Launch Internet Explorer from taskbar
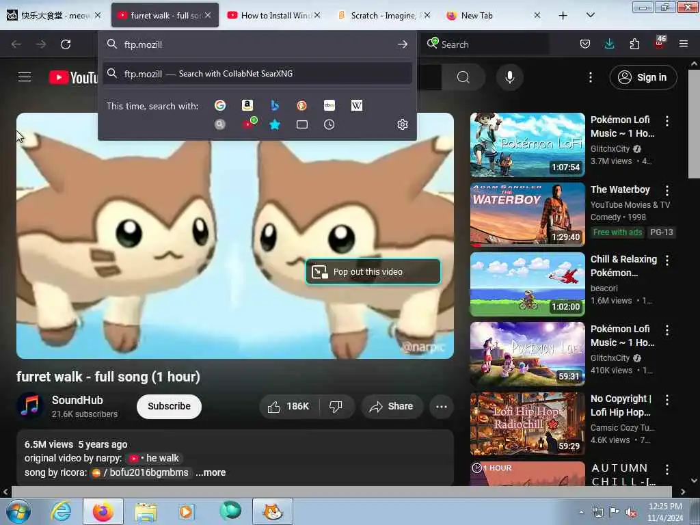700x525 pixels. [x=61, y=511]
